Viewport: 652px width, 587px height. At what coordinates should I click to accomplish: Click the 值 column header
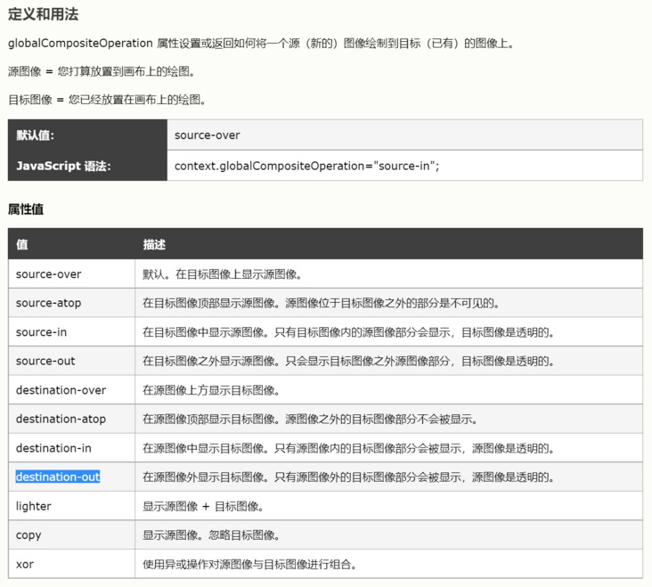(22, 244)
